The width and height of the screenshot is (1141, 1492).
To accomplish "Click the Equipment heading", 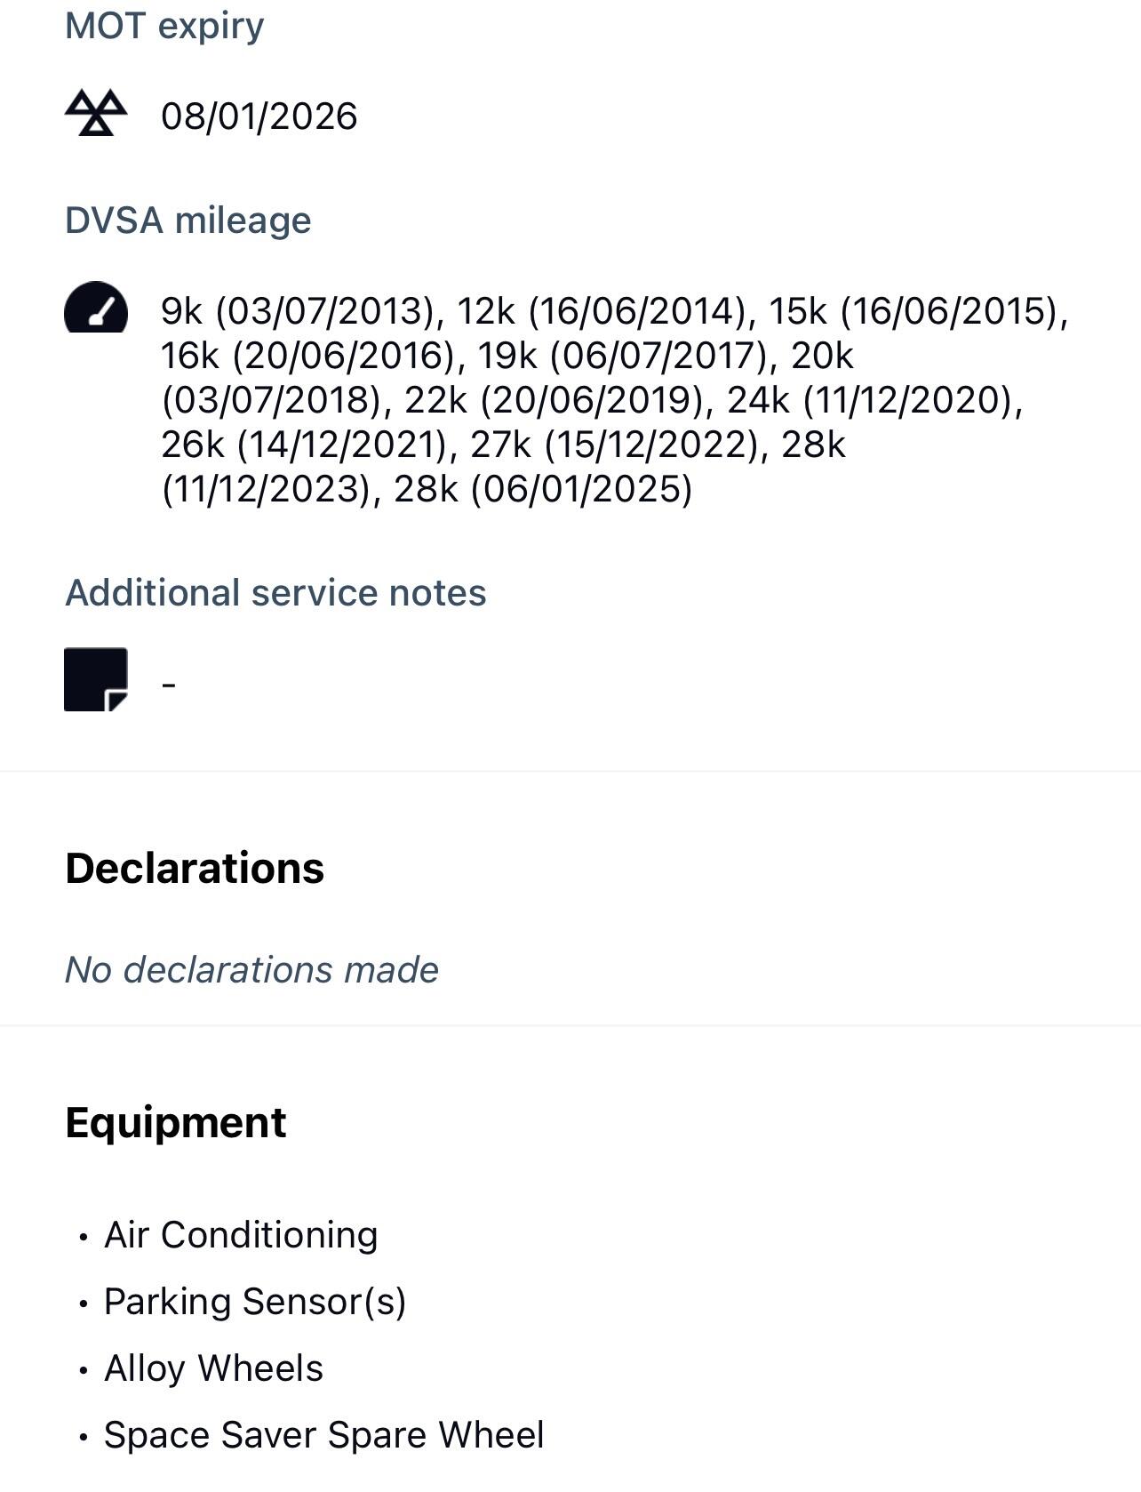I will [x=176, y=1123].
